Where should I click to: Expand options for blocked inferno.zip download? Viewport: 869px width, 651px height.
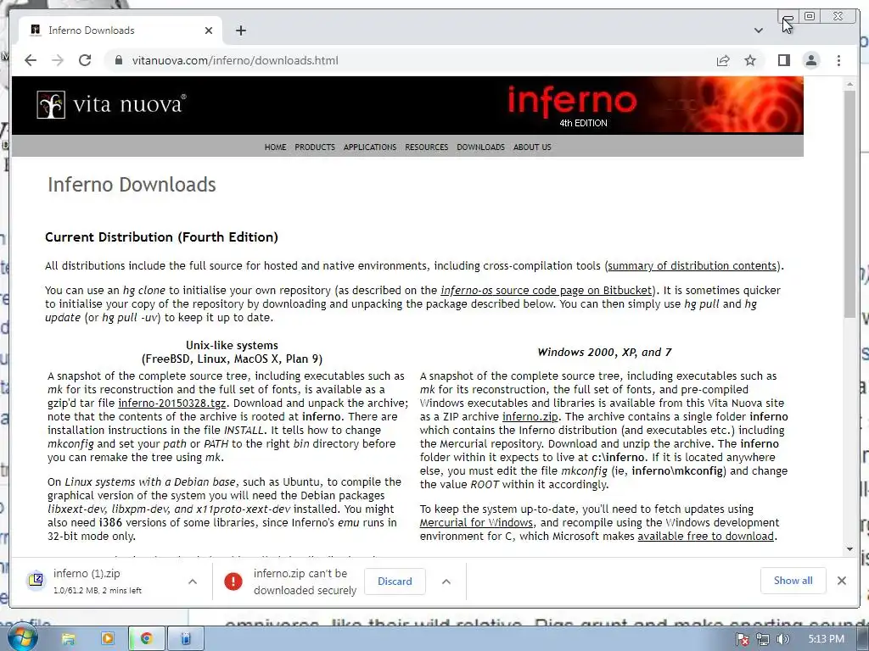click(x=446, y=581)
